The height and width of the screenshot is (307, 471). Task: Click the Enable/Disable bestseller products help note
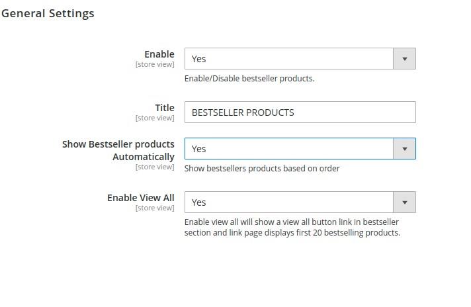(x=249, y=79)
